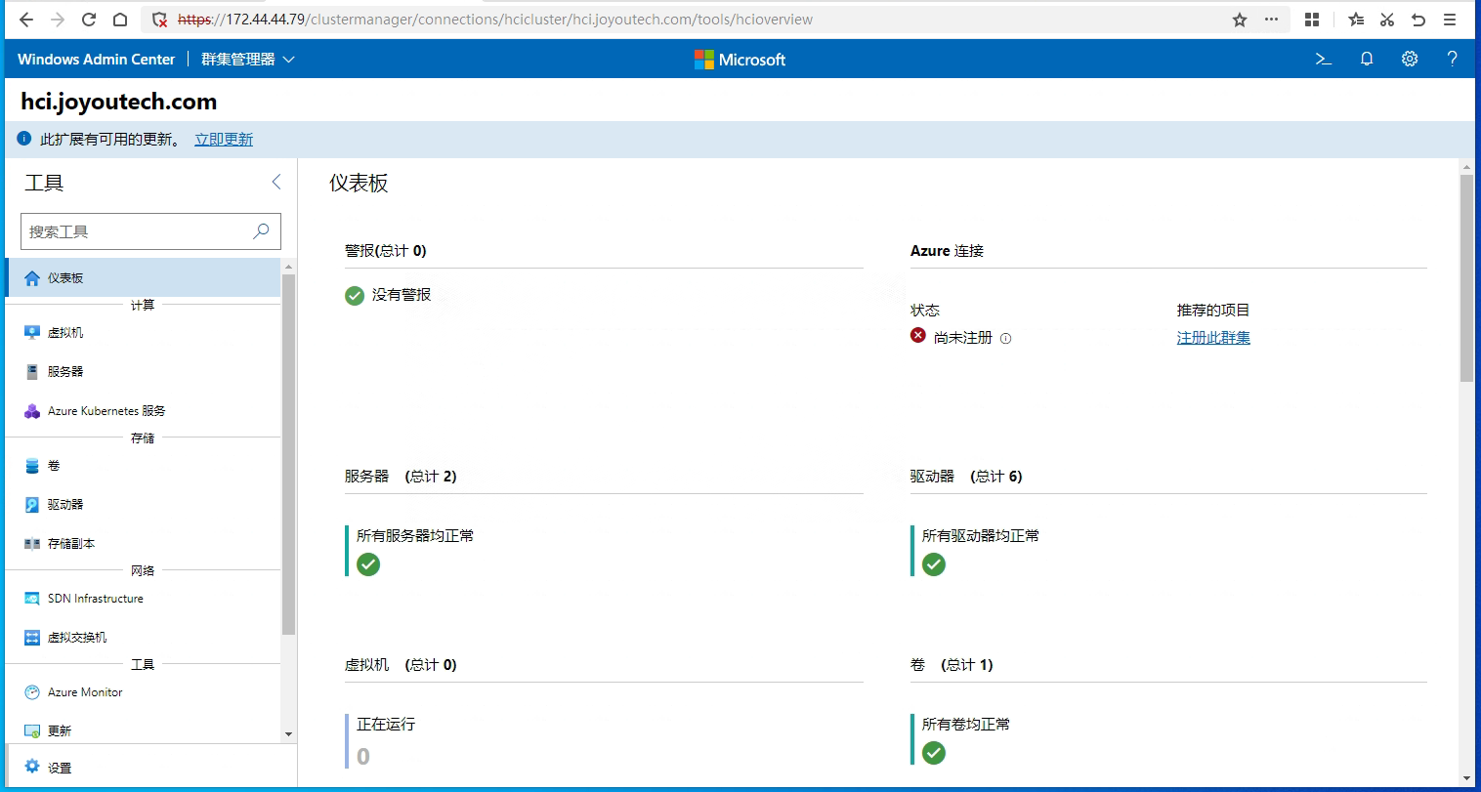Screen dimensions: 1481x792
Task: Open the settings gear in header bar
Action: click(1410, 60)
